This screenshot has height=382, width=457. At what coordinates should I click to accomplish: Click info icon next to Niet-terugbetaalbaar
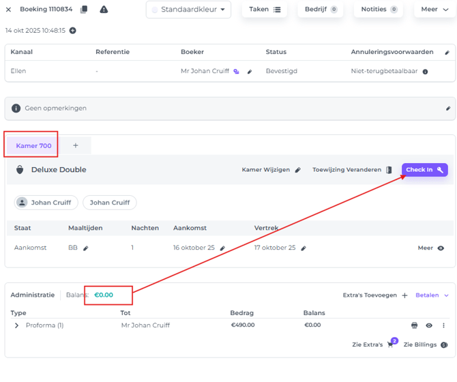pos(425,72)
